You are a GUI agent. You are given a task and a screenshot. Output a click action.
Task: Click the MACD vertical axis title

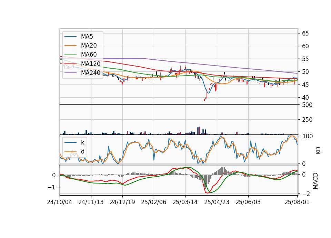[315, 181]
